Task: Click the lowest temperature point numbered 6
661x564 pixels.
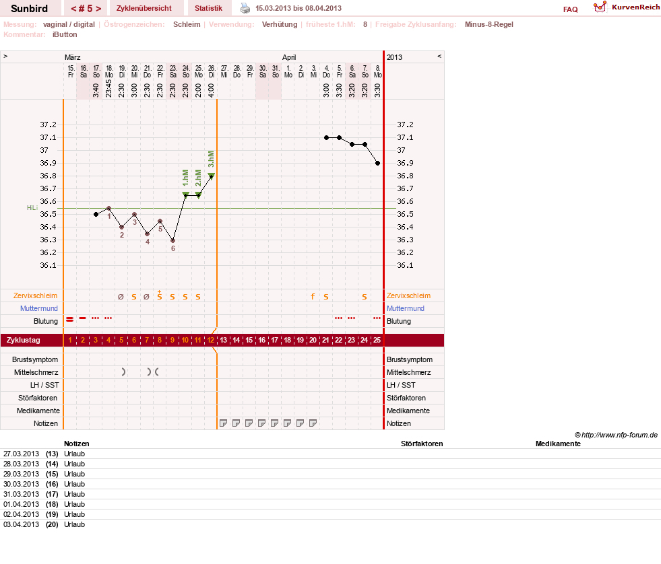Action: coord(173,240)
